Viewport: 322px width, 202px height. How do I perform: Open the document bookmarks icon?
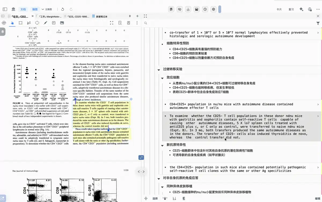[129, 23]
